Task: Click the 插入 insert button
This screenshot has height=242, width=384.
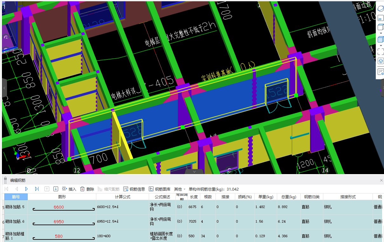Action: (x=69, y=189)
